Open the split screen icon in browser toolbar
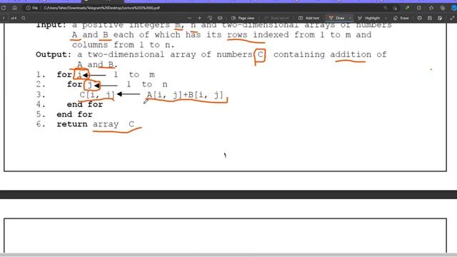The width and height of the screenshot is (457, 257). (x=419, y=8)
